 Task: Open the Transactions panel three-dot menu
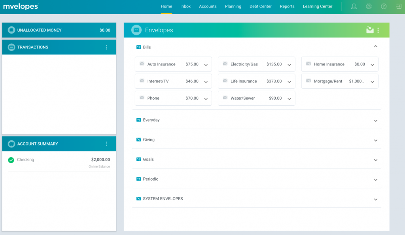[x=106, y=47]
